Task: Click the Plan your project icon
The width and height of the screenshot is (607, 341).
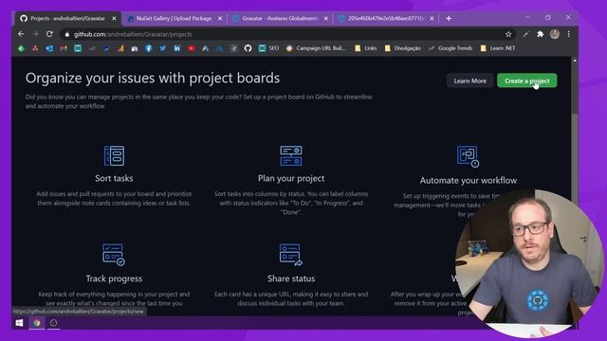Action: (x=291, y=155)
